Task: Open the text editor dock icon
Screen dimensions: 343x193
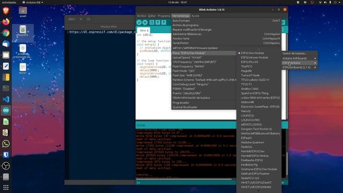Action: pyautogui.click(x=6, y=66)
